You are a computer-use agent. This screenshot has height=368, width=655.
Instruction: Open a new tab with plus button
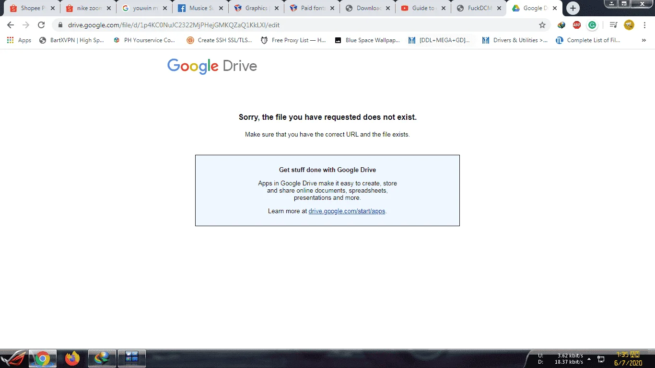tap(573, 8)
